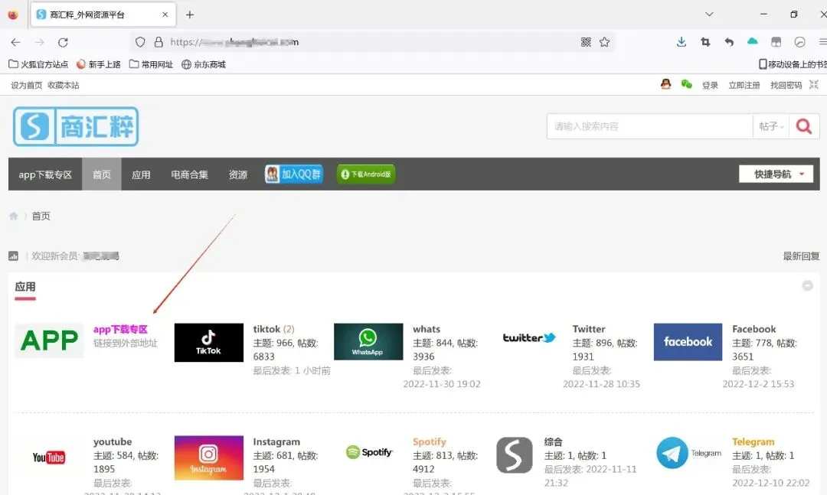The width and height of the screenshot is (827, 495).
Task: Click the green cloud sync icon
Action: tap(753, 41)
